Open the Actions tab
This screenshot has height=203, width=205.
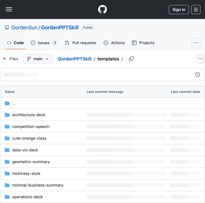coord(114,43)
